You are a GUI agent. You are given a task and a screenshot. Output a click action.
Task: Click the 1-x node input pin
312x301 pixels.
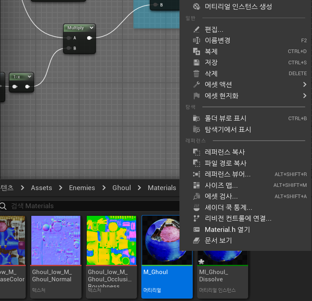15,86
